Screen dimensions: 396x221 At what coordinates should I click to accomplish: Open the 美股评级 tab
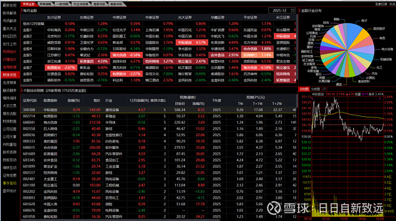[116, 4]
